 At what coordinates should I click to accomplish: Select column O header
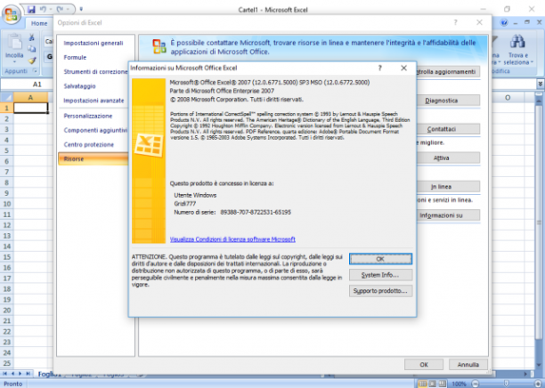tap(508, 98)
